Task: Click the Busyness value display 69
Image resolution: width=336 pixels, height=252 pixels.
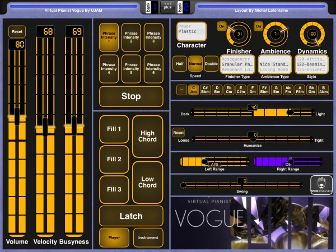Action: (x=74, y=31)
